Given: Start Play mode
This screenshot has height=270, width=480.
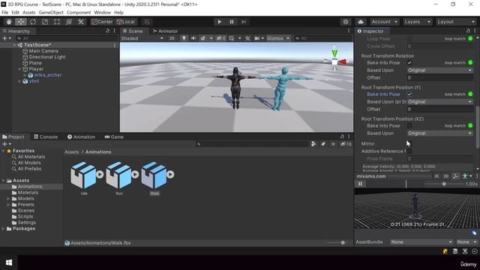Looking at the screenshot, I should pos(219,22).
